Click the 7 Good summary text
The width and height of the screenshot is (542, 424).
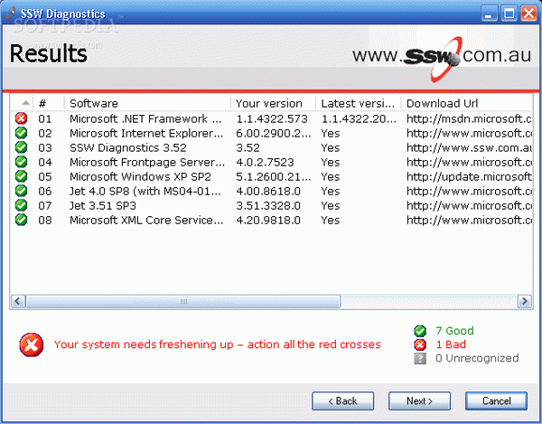(454, 331)
